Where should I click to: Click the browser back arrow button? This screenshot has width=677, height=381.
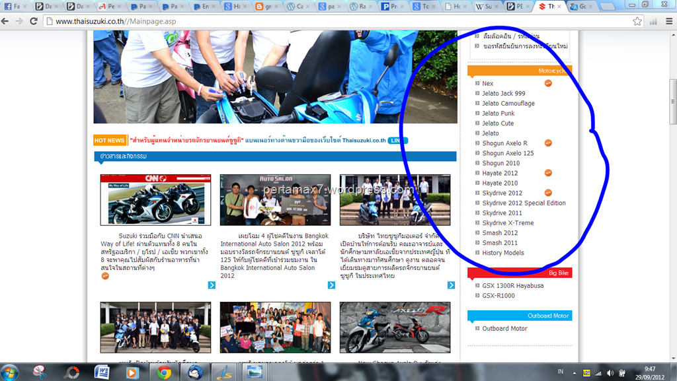[6, 21]
